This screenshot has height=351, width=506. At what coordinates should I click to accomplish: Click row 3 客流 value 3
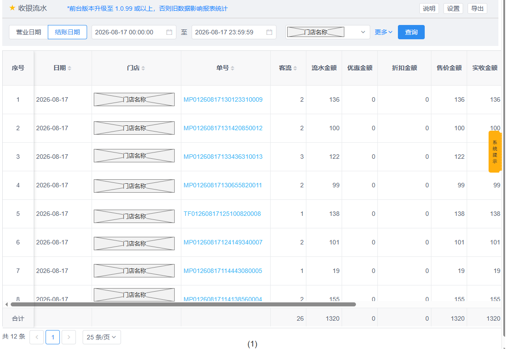click(x=302, y=157)
